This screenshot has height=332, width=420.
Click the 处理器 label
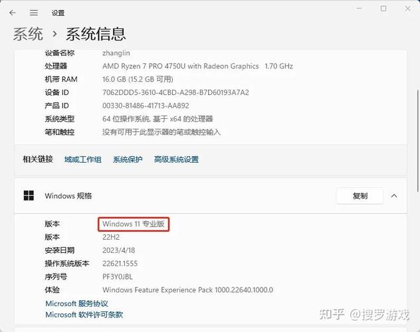[x=56, y=66]
